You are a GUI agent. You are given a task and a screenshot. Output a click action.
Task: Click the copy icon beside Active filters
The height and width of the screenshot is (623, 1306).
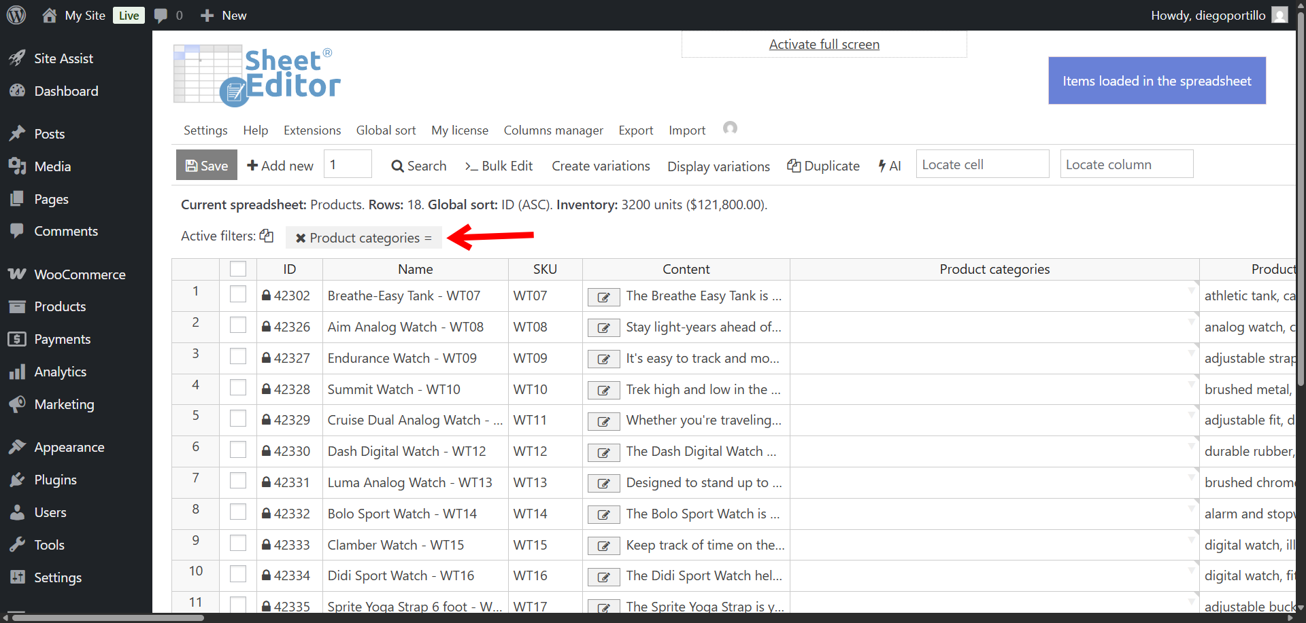(267, 236)
